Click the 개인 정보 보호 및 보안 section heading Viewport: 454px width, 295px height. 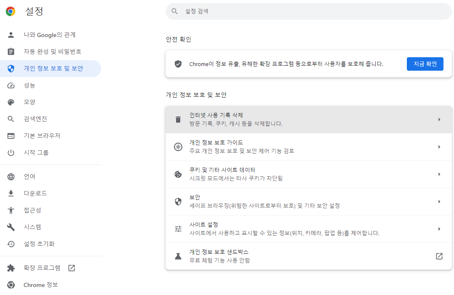point(196,95)
